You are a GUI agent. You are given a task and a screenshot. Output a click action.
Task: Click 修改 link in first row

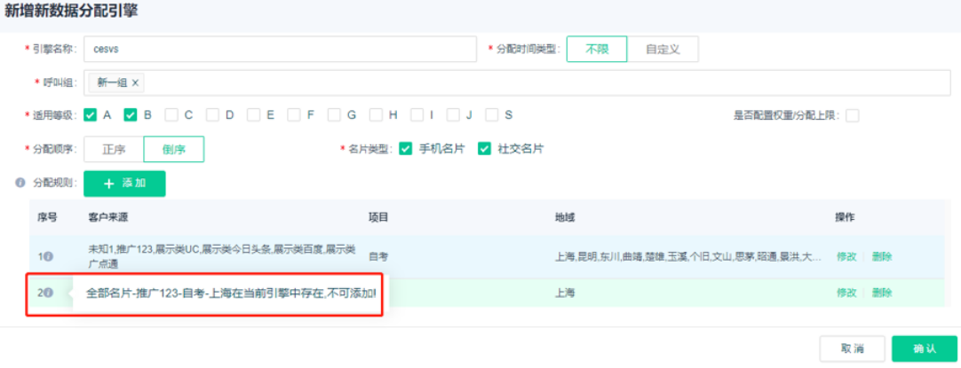point(846,256)
